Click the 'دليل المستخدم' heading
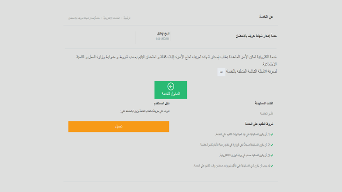342x192 pixels. pyautogui.click(x=161, y=103)
